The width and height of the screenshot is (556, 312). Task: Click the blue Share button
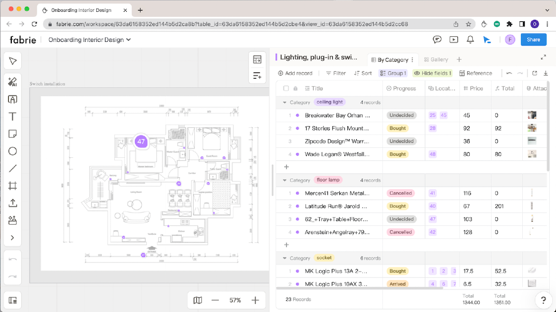coord(533,39)
